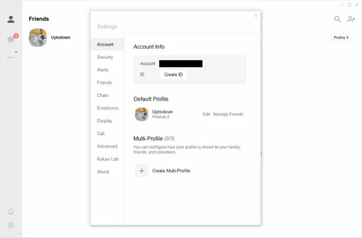
Task: Switch to the Alerts settings tab
Action: [107, 70]
